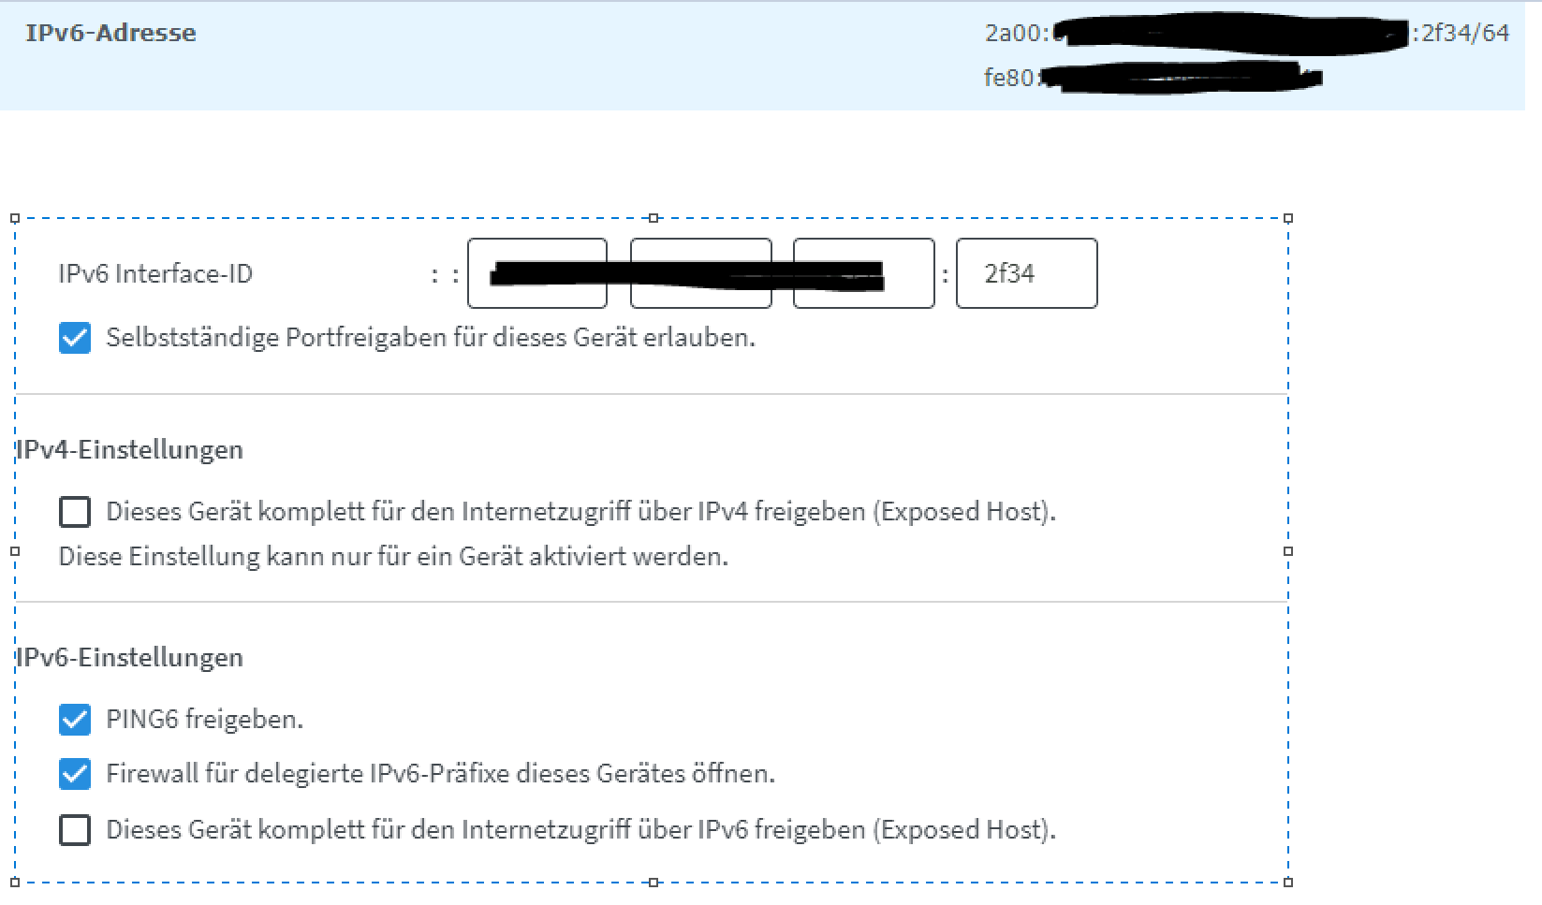Toggle Firewall für delegierte IPv6-Präfixe checkbox
The width and height of the screenshot is (1542, 905).
[75, 774]
